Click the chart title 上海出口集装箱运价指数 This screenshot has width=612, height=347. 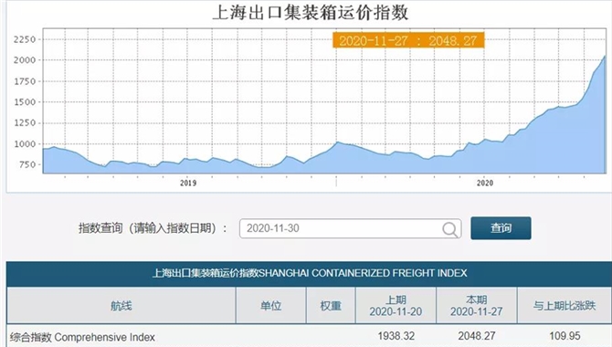point(311,12)
